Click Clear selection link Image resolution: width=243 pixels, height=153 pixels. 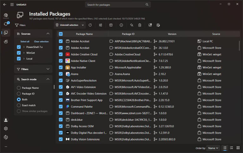(x=41, y=42)
